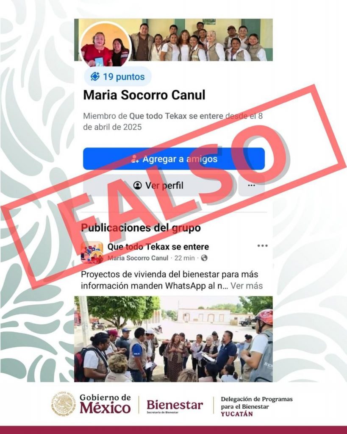The height and width of the screenshot is (434, 347).
Task: Click the Delegación de Programas Yucatán logo
Action: point(256,406)
